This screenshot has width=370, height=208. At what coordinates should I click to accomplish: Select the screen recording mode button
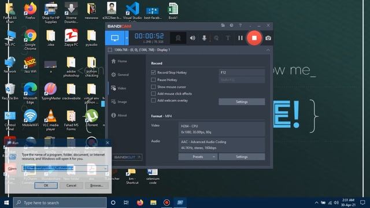tap(114, 38)
